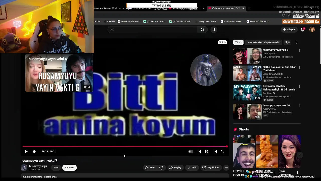Open MY PASSPORT hacker video thumbnail
321x181 pixels.
(x=247, y=93)
